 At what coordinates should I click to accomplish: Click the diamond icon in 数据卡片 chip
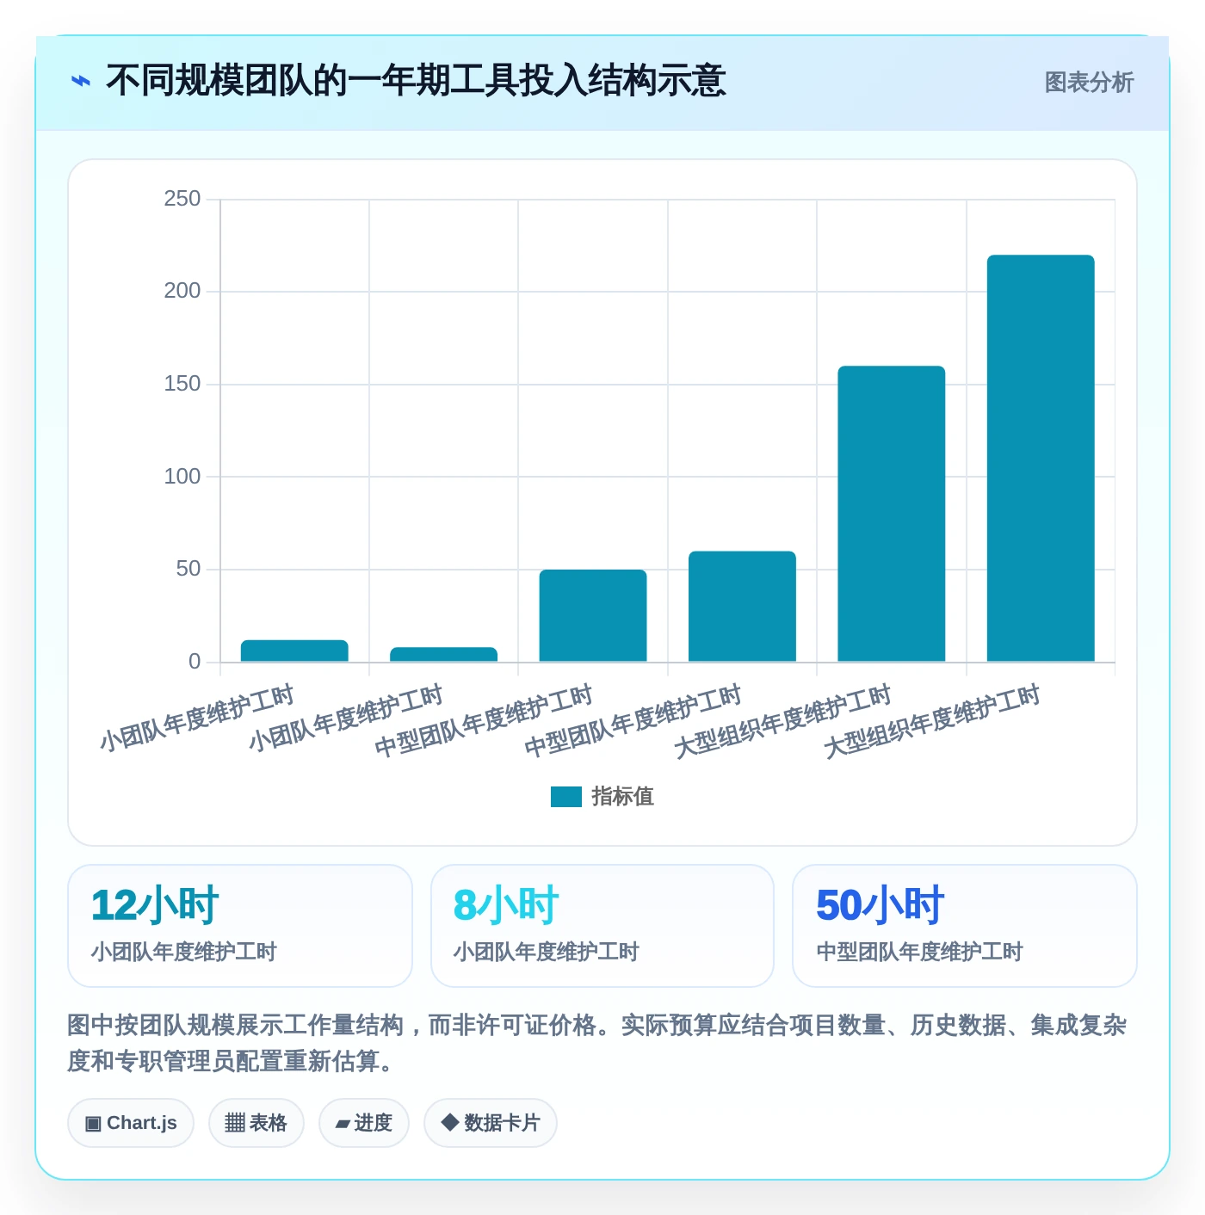tap(449, 1122)
